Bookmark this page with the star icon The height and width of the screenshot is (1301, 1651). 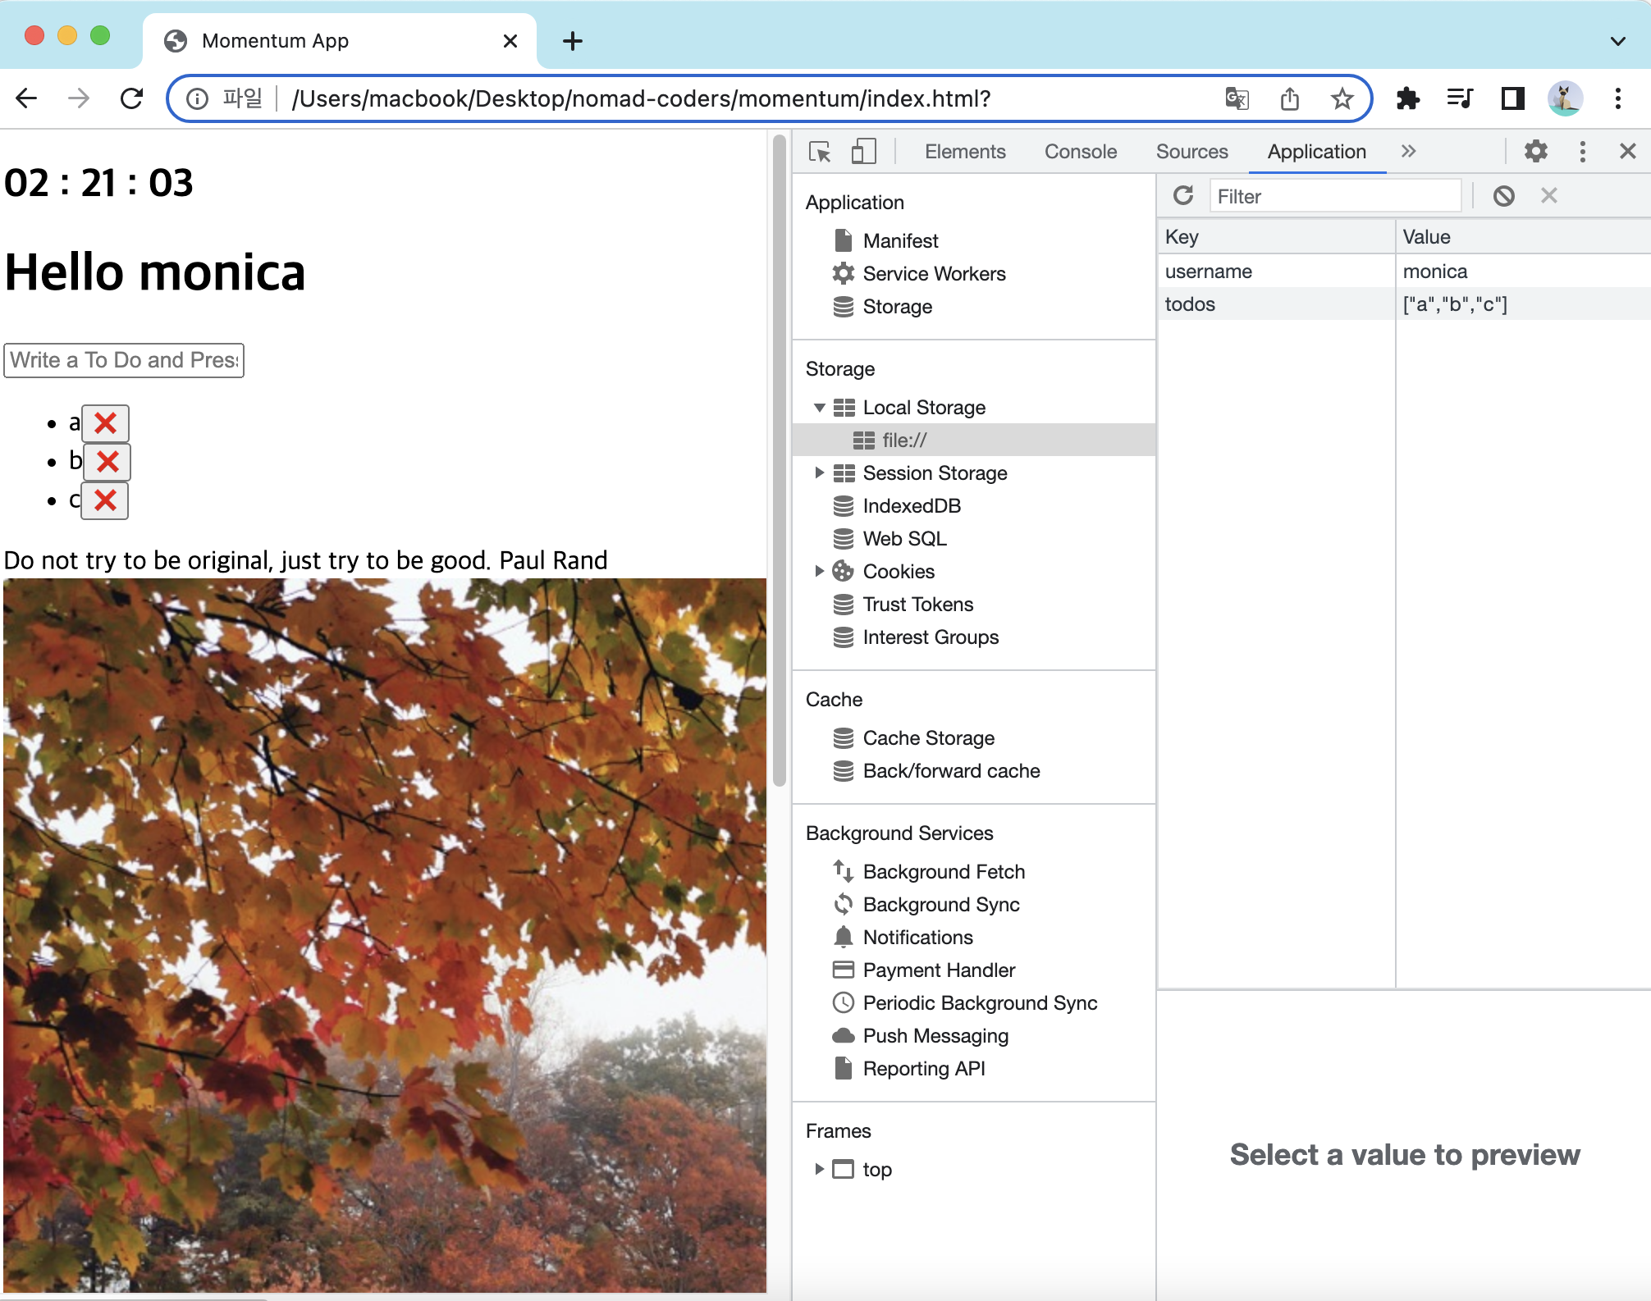point(1342,98)
